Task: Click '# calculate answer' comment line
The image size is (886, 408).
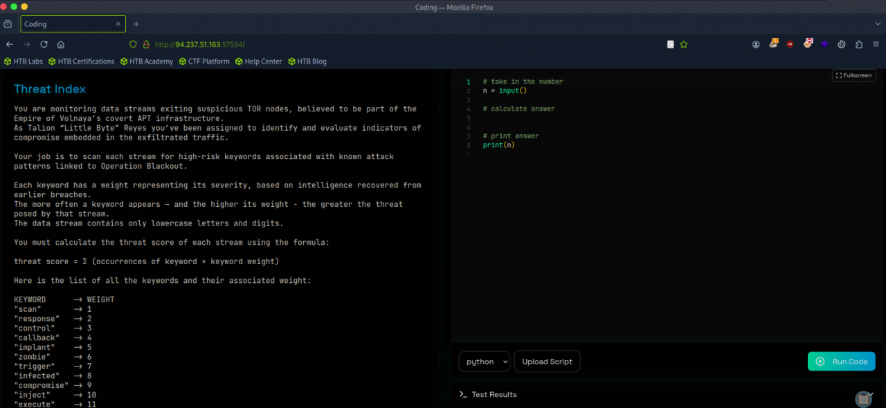Action: pyautogui.click(x=519, y=109)
